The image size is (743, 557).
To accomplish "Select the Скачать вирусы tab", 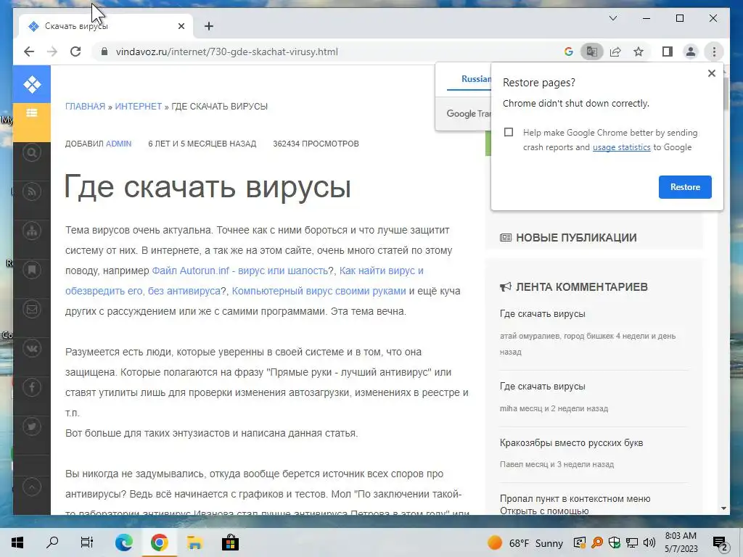I will 105,26.
